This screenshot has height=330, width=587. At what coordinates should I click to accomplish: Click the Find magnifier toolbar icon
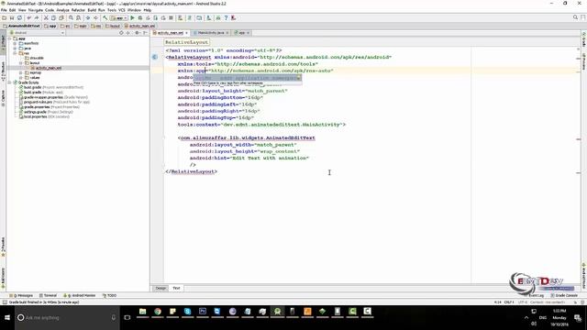coord(71,18)
